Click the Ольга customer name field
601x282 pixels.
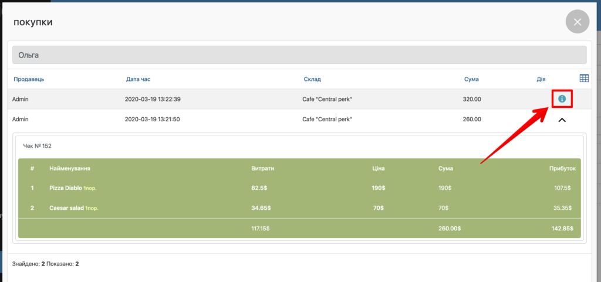coord(299,55)
